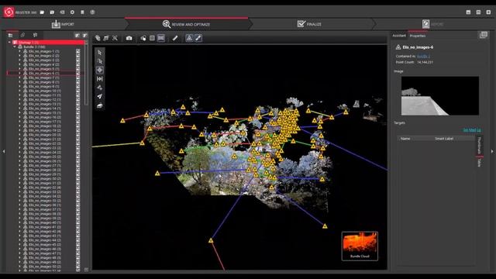
Task: Switch to the Assistant tab
Action: 399,36
